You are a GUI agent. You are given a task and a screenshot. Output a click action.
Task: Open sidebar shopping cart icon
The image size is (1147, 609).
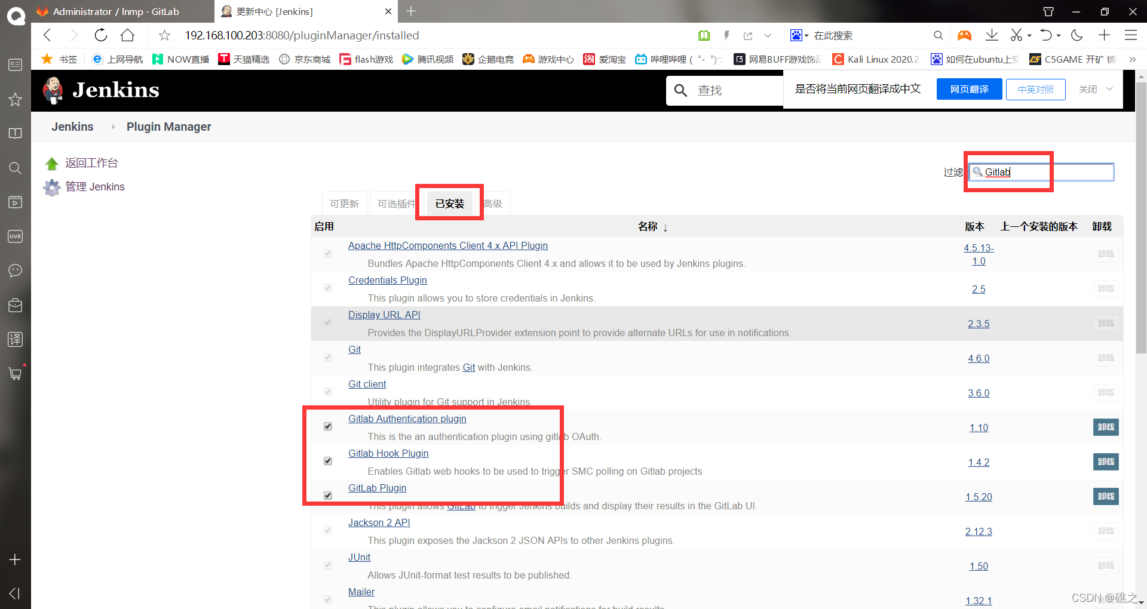pyautogui.click(x=16, y=374)
